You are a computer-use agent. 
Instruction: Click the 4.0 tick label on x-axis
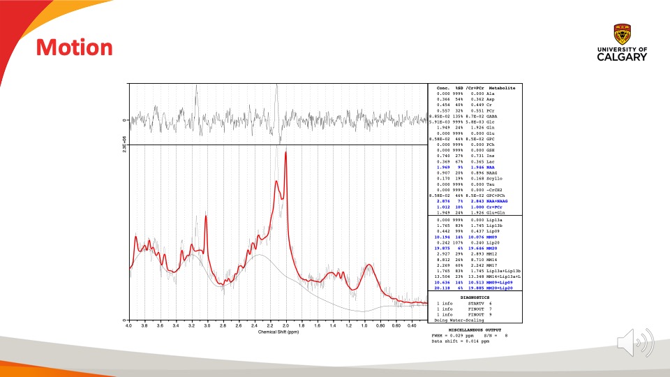click(128, 325)
